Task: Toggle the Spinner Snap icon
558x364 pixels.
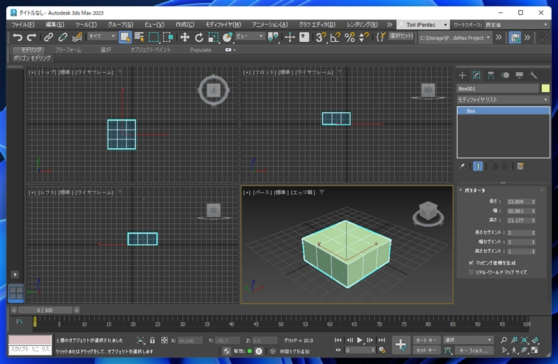Action: (363, 37)
